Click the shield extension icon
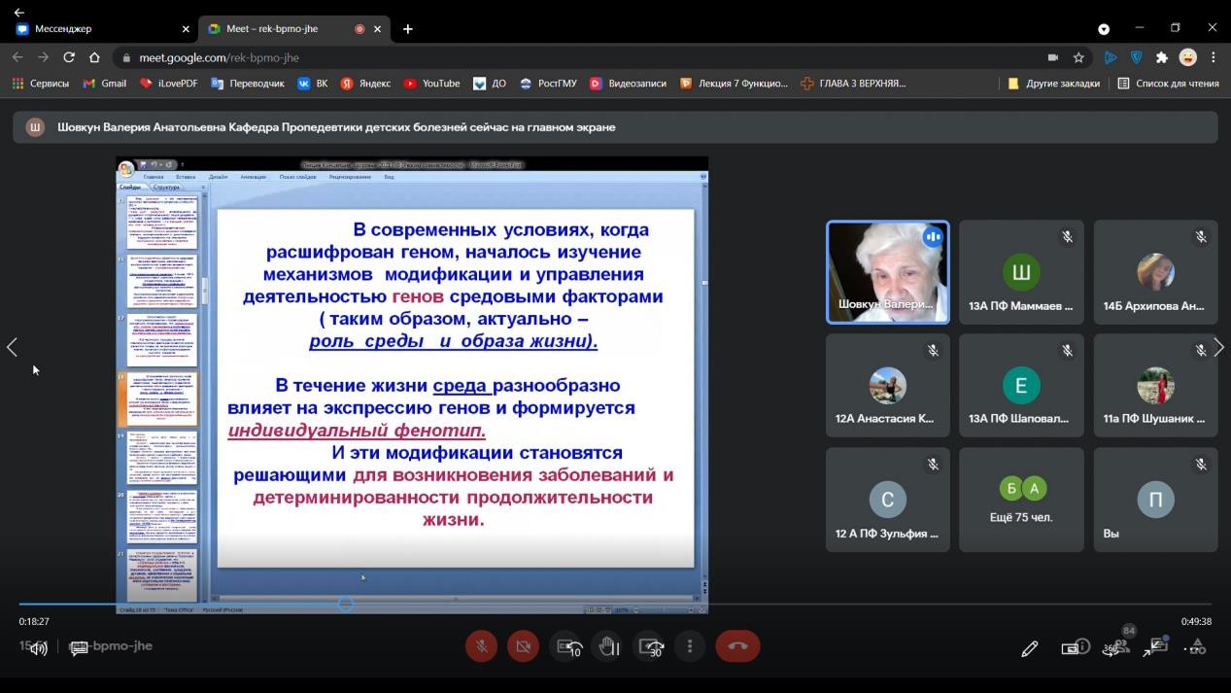The image size is (1231, 693). pyautogui.click(x=1136, y=57)
